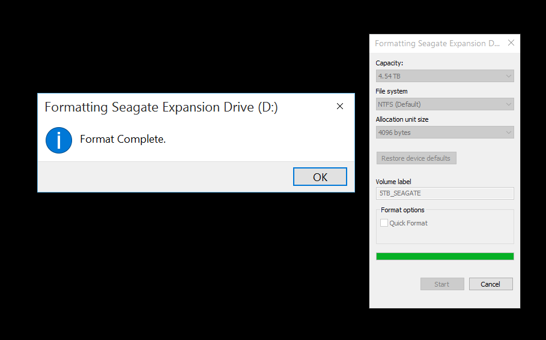Click the "Allocation unit size" label

tap(402, 119)
